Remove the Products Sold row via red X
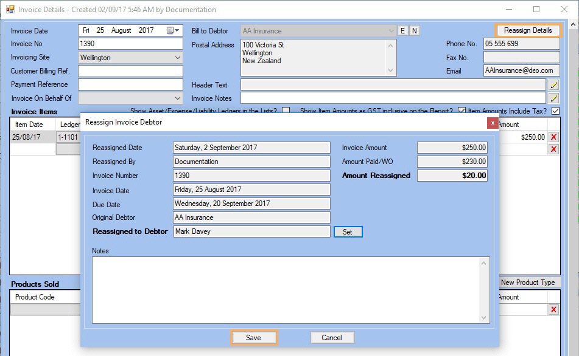This screenshot has height=356, width=579. [x=553, y=309]
